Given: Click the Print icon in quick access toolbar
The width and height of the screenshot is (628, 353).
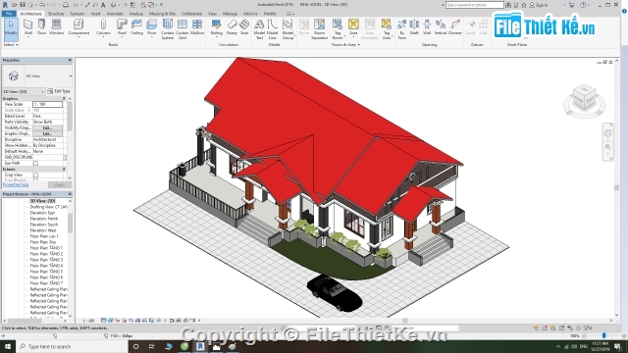Looking at the screenshot, I should pyautogui.click(x=66, y=5).
